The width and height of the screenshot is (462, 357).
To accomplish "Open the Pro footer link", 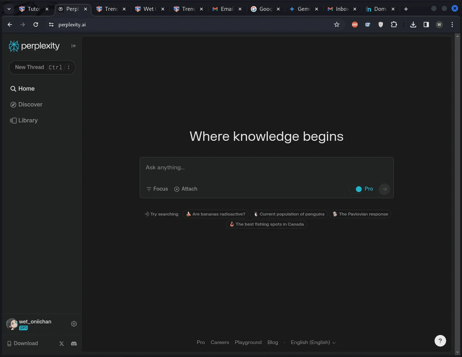I will (x=201, y=342).
